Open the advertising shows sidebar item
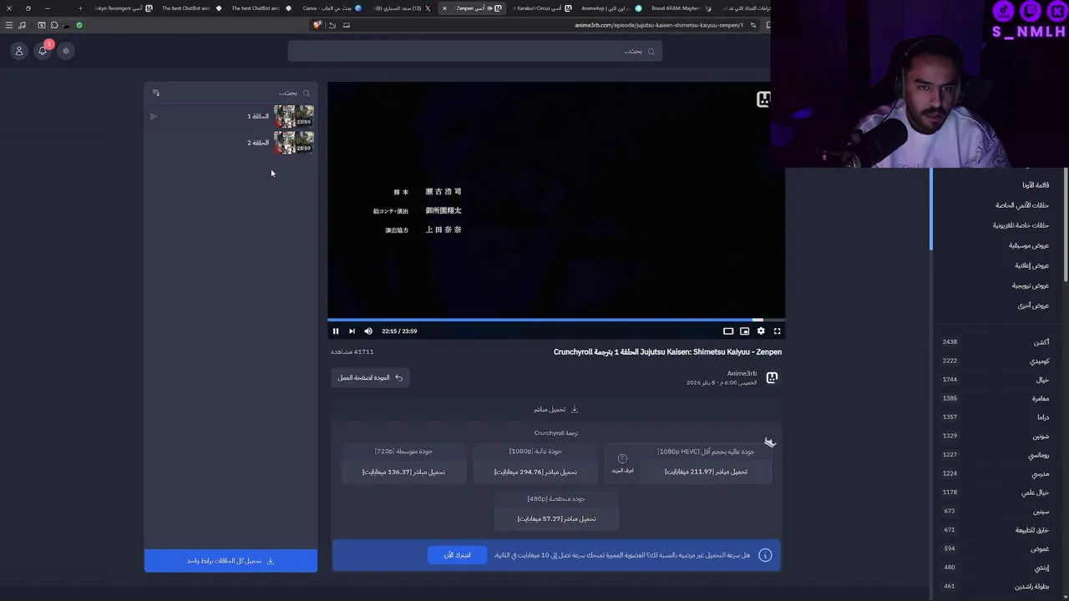 point(1031,265)
